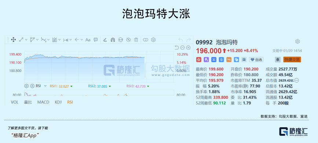Toggle the magnet snap tool
Screen dimensions: 318x143
pyautogui.click(x=113, y=40)
